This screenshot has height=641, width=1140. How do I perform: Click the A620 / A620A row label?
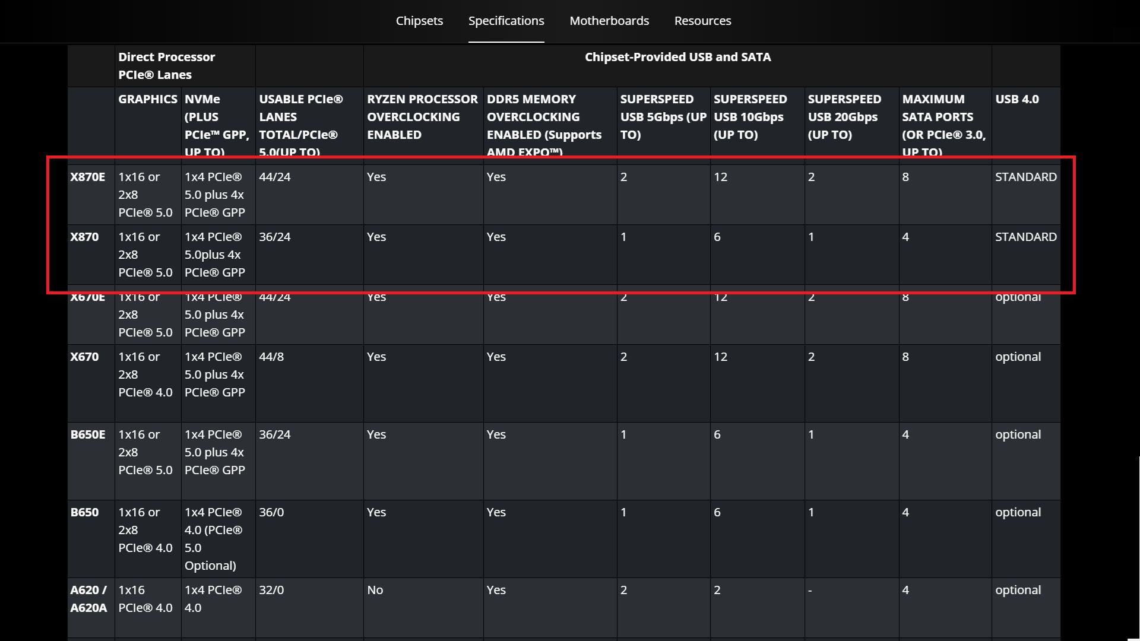pyautogui.click(x=88, y=599)
